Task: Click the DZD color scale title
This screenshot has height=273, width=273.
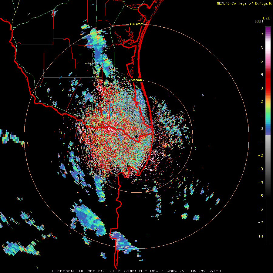Action: tap(267, 18)
